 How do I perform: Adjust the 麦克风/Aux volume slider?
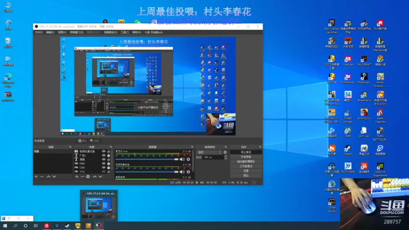(147, 159)
